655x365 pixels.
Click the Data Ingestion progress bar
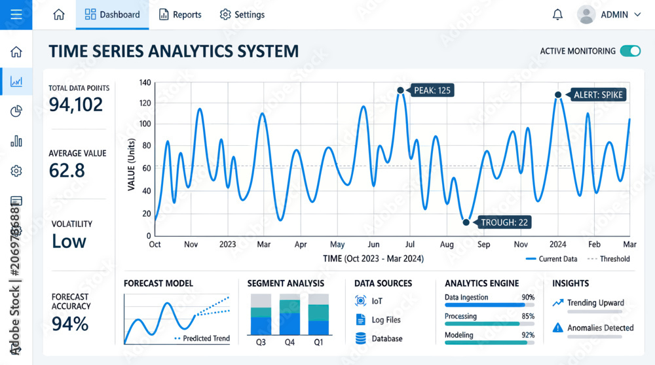point(489,305)
